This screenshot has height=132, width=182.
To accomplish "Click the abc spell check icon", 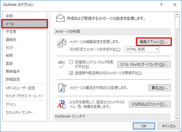I will coord(62,64).
